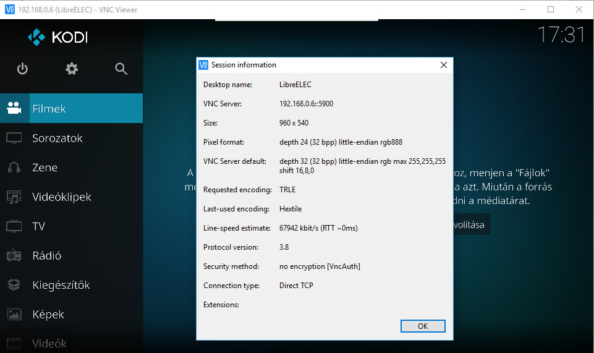Click the Session information dialog title text

pyautogui.click(x=244, y=65)
